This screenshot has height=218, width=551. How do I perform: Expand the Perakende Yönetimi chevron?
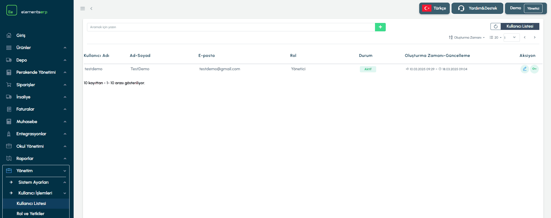click(x=65, y=72)
